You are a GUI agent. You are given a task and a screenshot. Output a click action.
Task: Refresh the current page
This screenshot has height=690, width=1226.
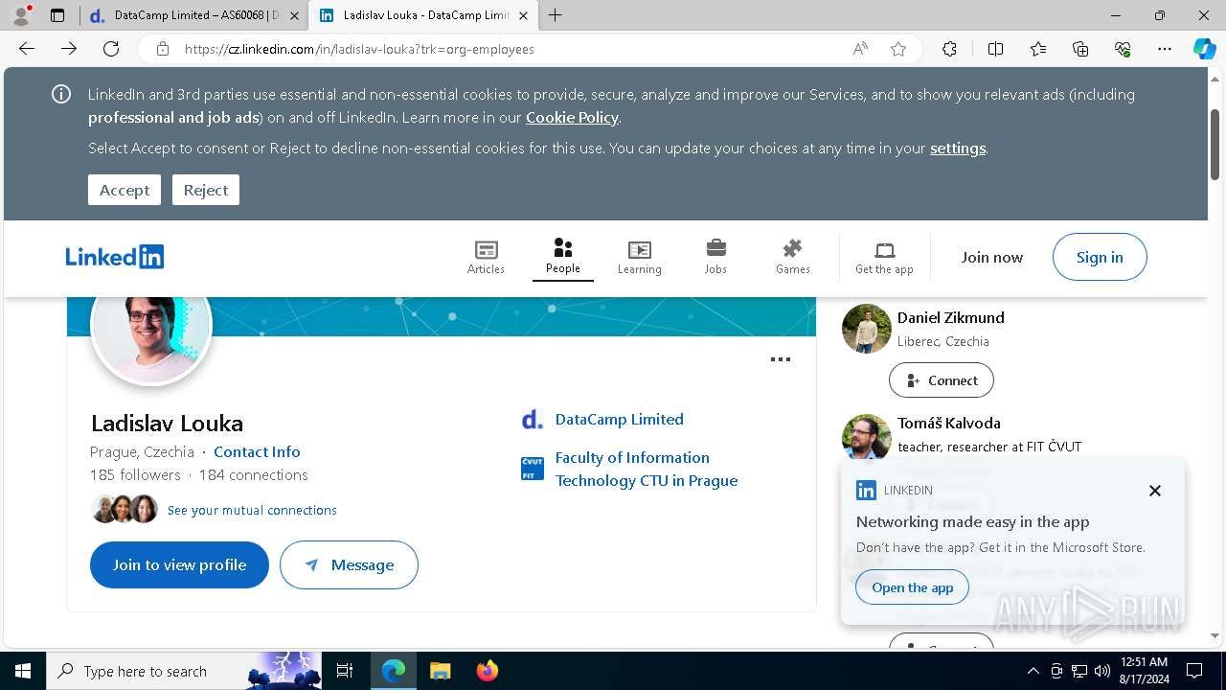pos(111,49)
